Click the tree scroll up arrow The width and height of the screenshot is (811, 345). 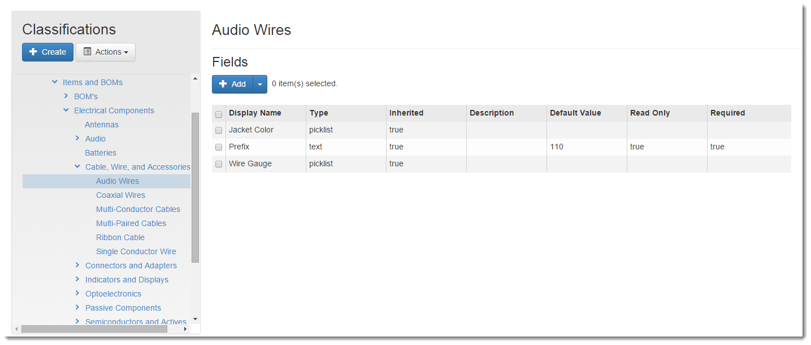click(196, 79)
